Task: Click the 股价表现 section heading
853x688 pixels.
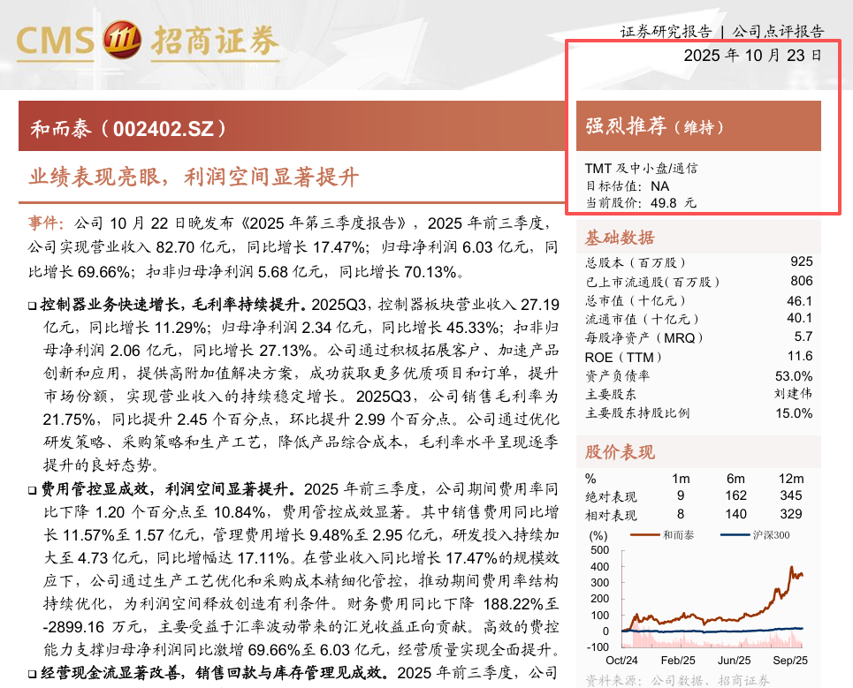Action: 620,452
